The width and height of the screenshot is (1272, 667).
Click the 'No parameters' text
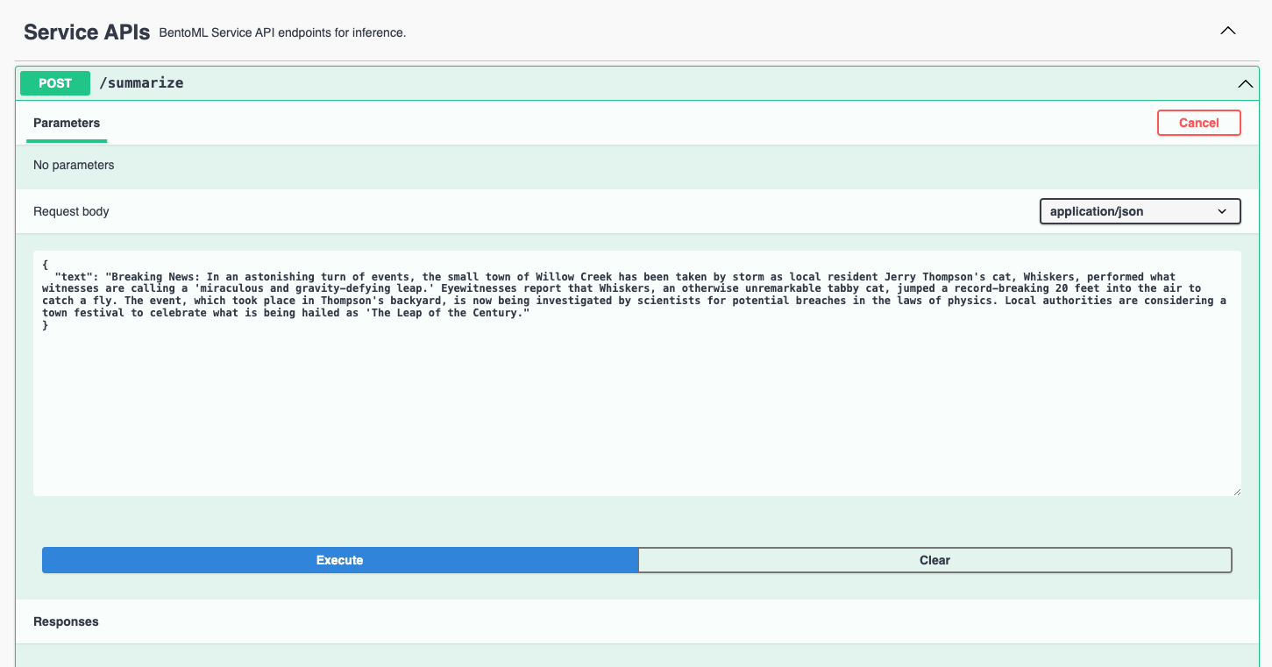pos(74,165)
